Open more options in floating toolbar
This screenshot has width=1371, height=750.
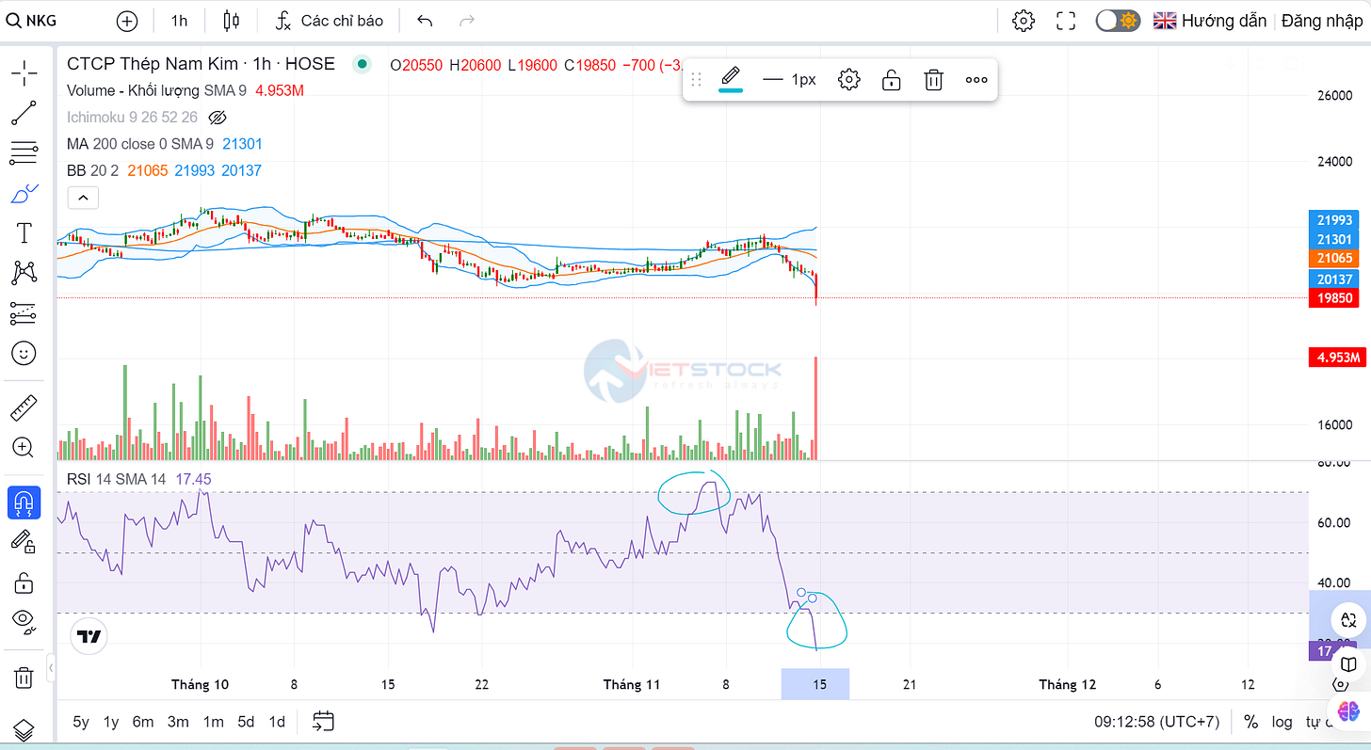(x=976, y=80)
